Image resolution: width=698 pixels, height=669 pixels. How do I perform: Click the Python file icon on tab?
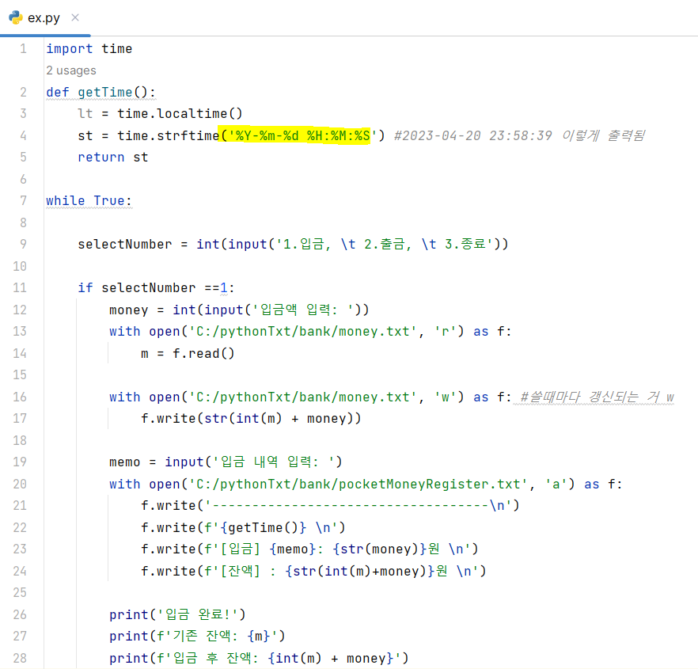[x=16, y=17]
